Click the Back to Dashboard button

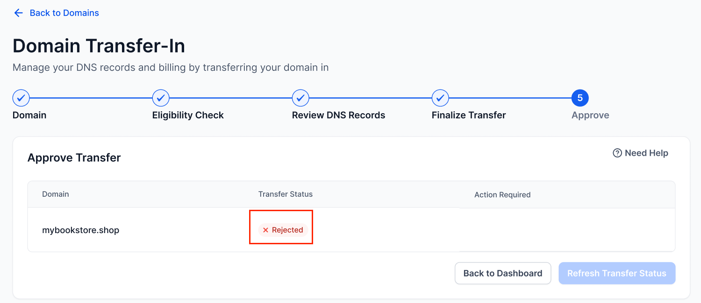pos(503,273)
